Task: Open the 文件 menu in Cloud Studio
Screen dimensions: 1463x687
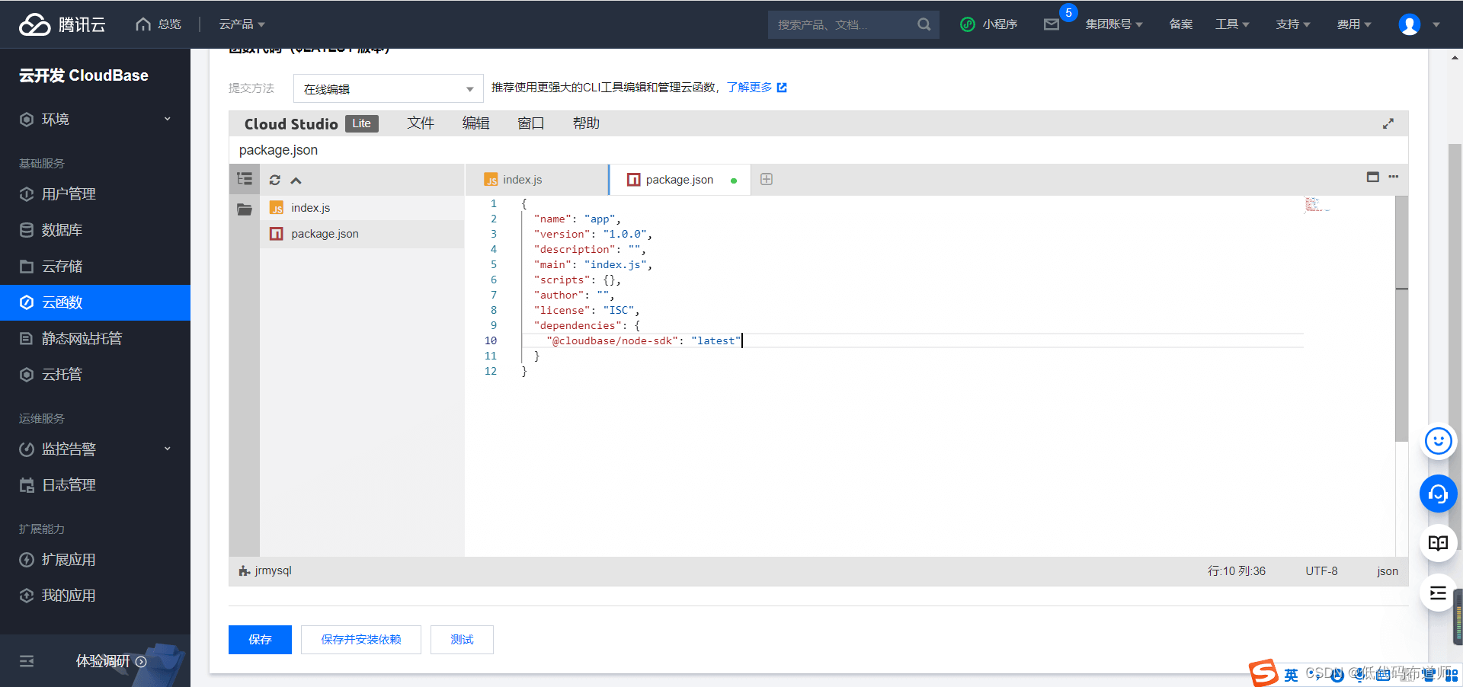Action: coord(421,123)
